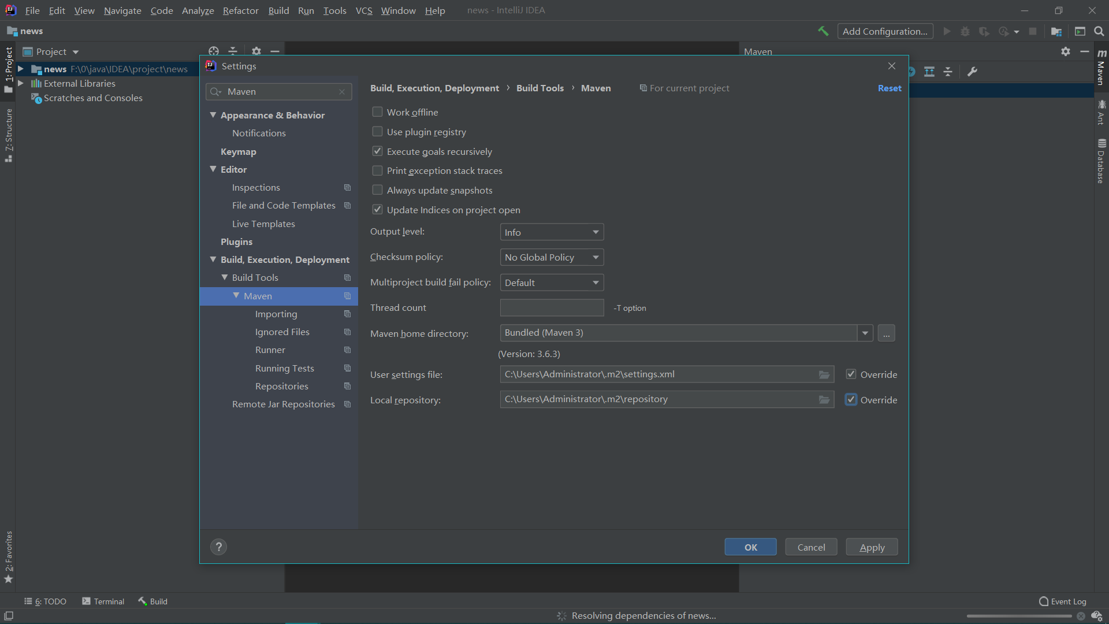Open Project panel gear options

(256, 51)
